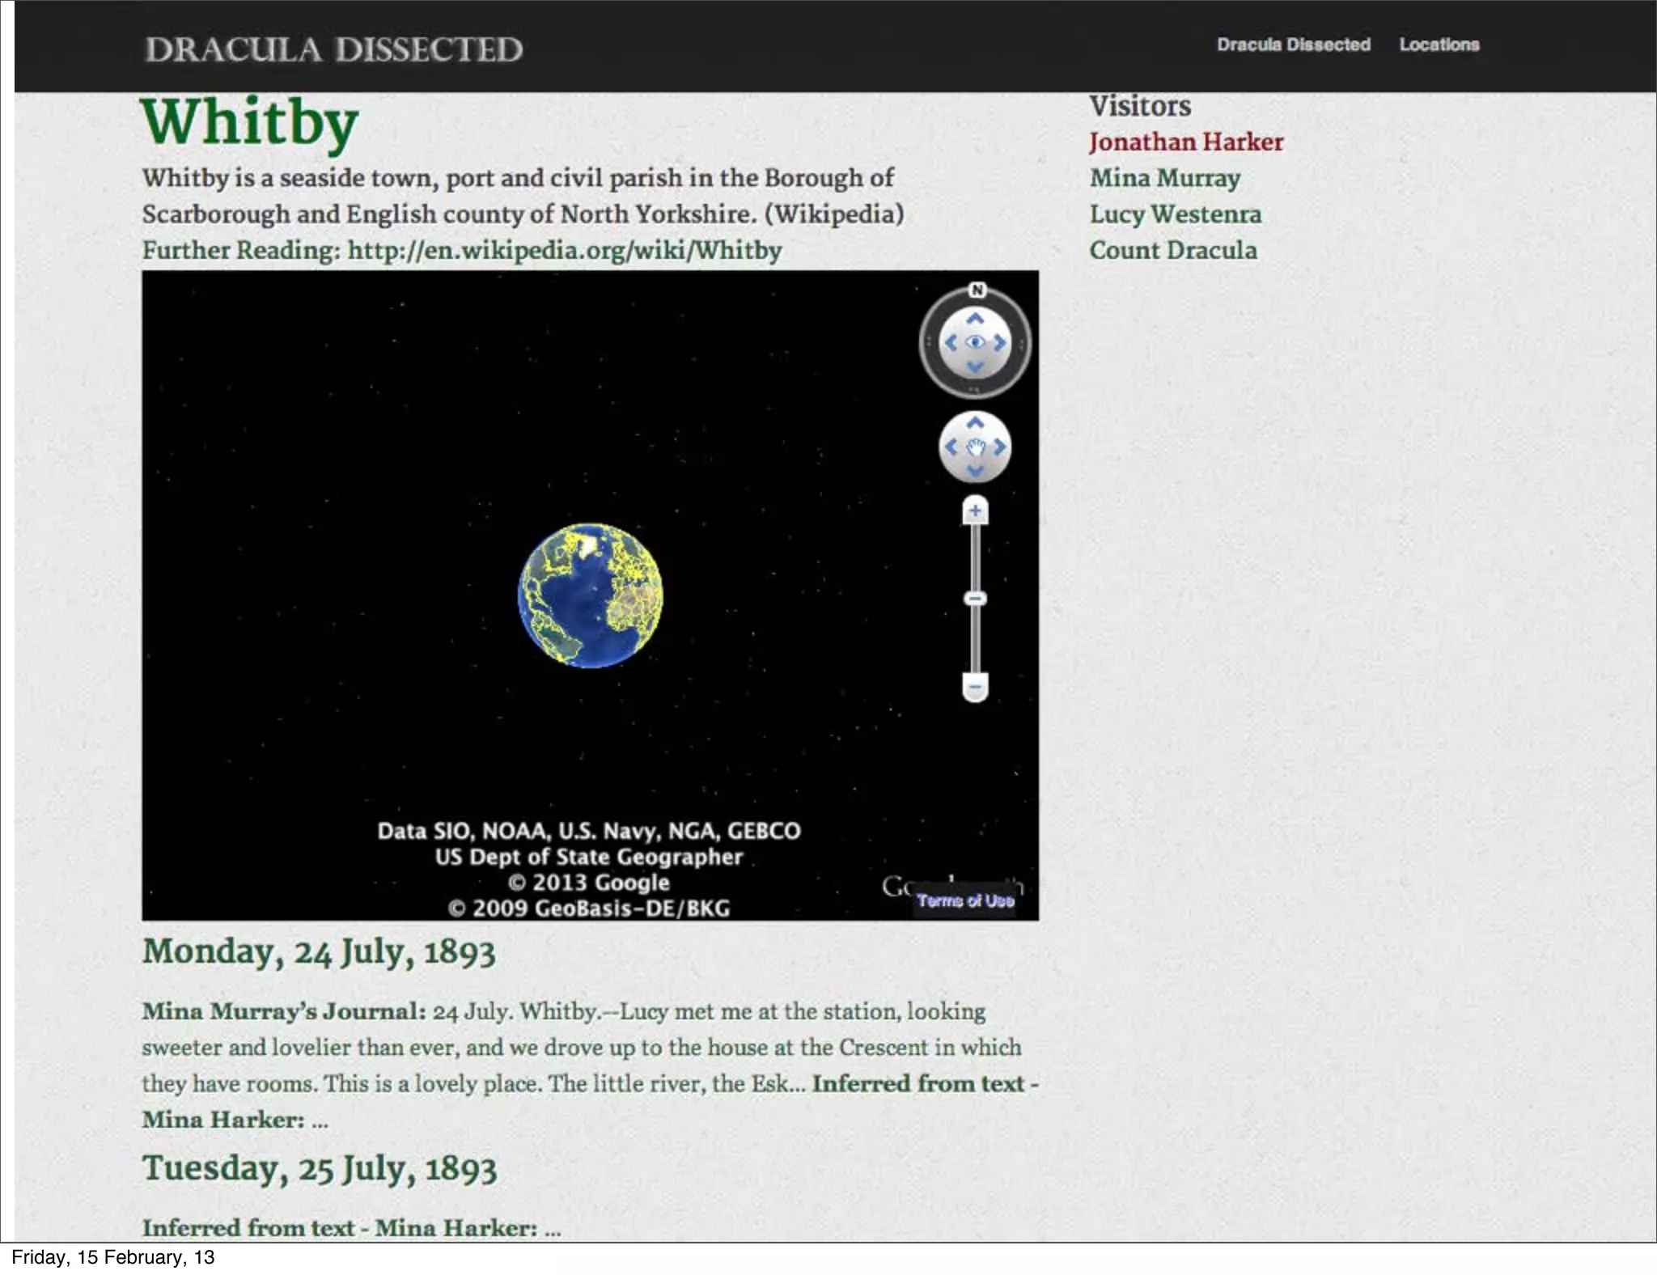This screenshot has height=1275, width=1657.
Task: Click look-left arrow on eye control
Action: [951, 343]
